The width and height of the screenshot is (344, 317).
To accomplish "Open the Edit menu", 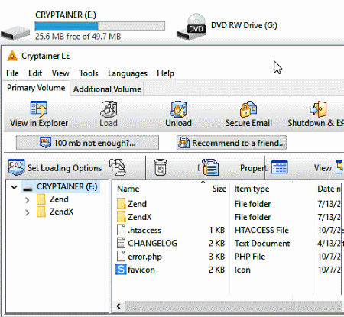I will pos(35,73).
